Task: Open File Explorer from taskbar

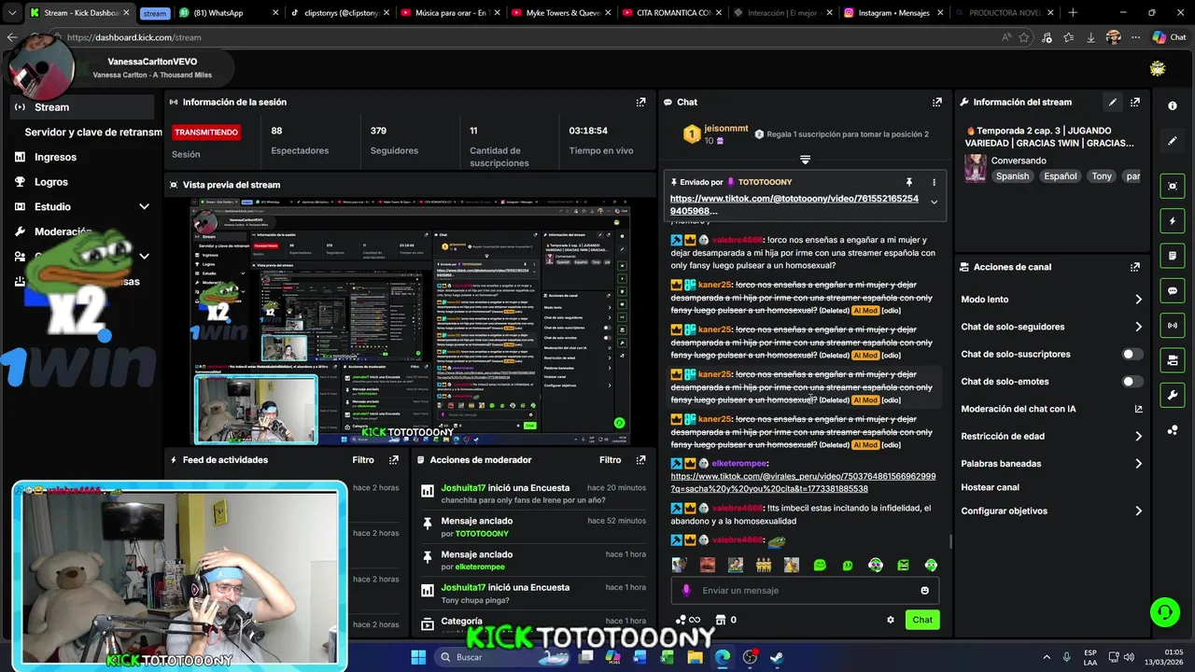Action: tap(696, 657)
